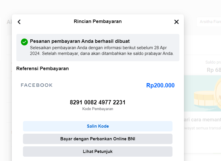The width and height of the screenshot is (221, 161).
Task: Click the partially visible Rp 68 balance
Action: [x=214, y=70]
